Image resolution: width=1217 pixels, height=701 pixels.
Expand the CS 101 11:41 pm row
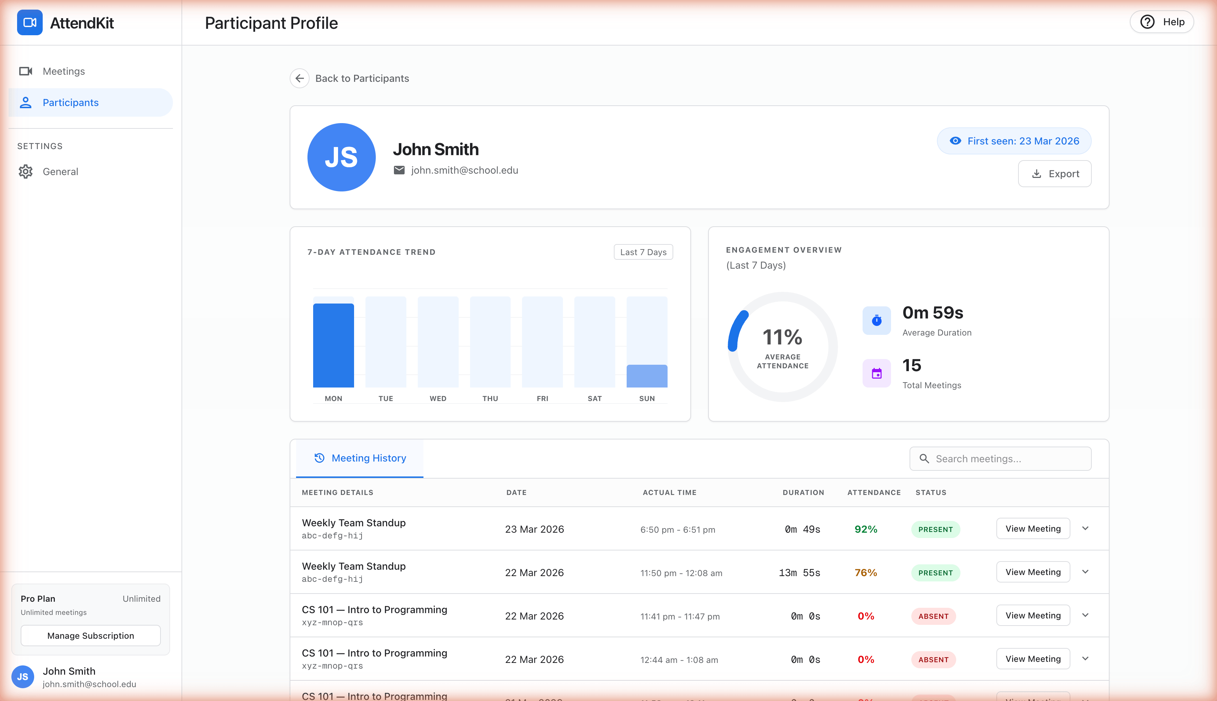tap(1085, 615)
